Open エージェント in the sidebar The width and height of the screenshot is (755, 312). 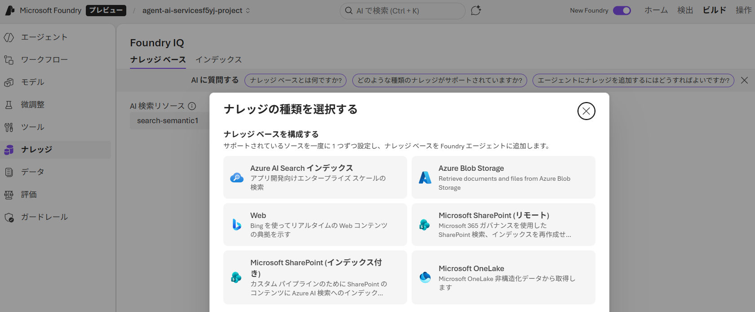point(56,37)
